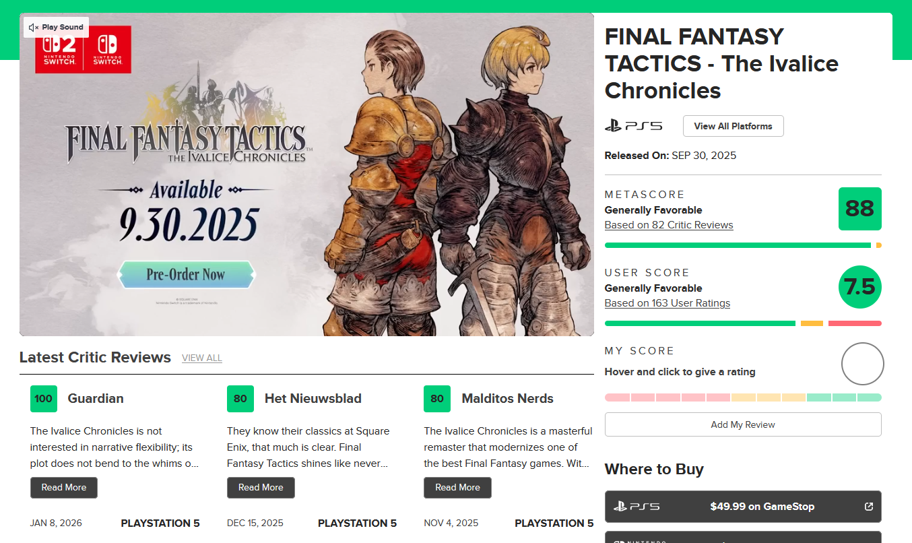Image resolution: width=912 pixels, height=543 pixels.
Task: Expand the Malditos Nerds review with Read More
Action: click(457, 488)
